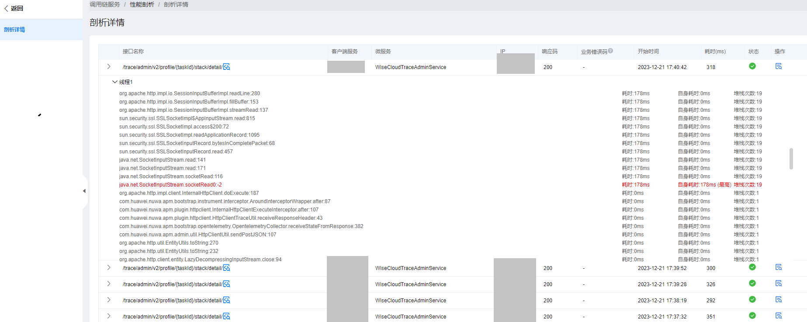The width and height of the screenshot is (807, 322).
Task: Click the 耗时(ms) column header
Action: [715, 52]
